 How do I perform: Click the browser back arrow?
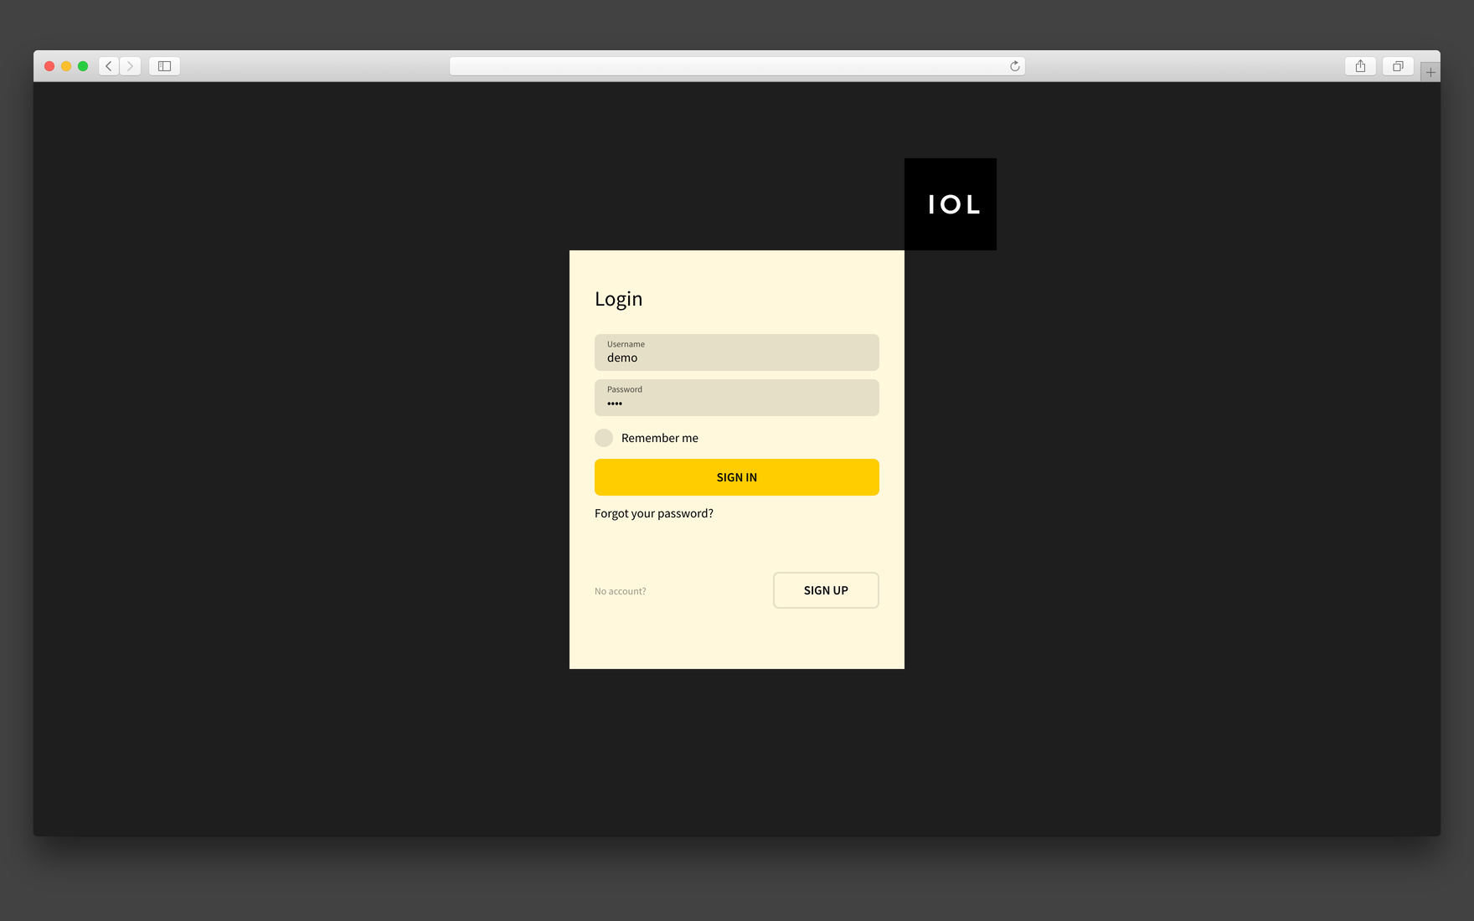[x=109, y=66]
